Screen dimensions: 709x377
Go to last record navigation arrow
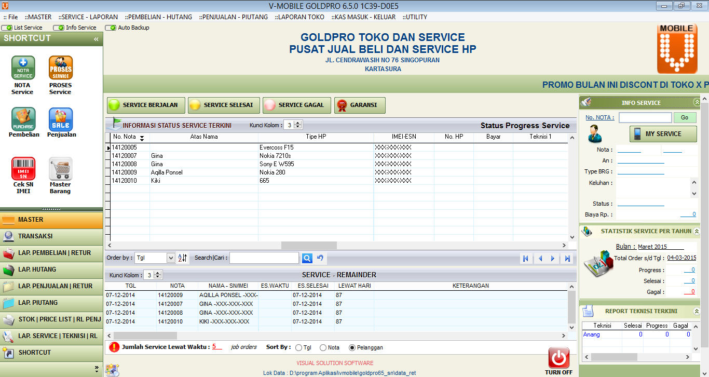567,259
